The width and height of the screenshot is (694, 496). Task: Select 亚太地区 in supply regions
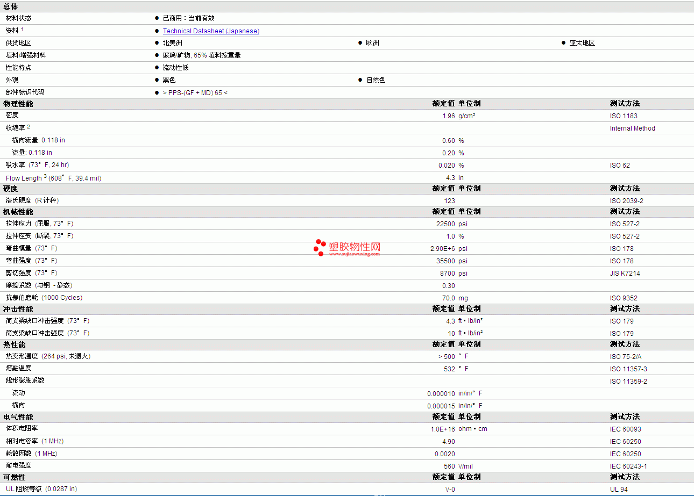[x=582, y=43]
